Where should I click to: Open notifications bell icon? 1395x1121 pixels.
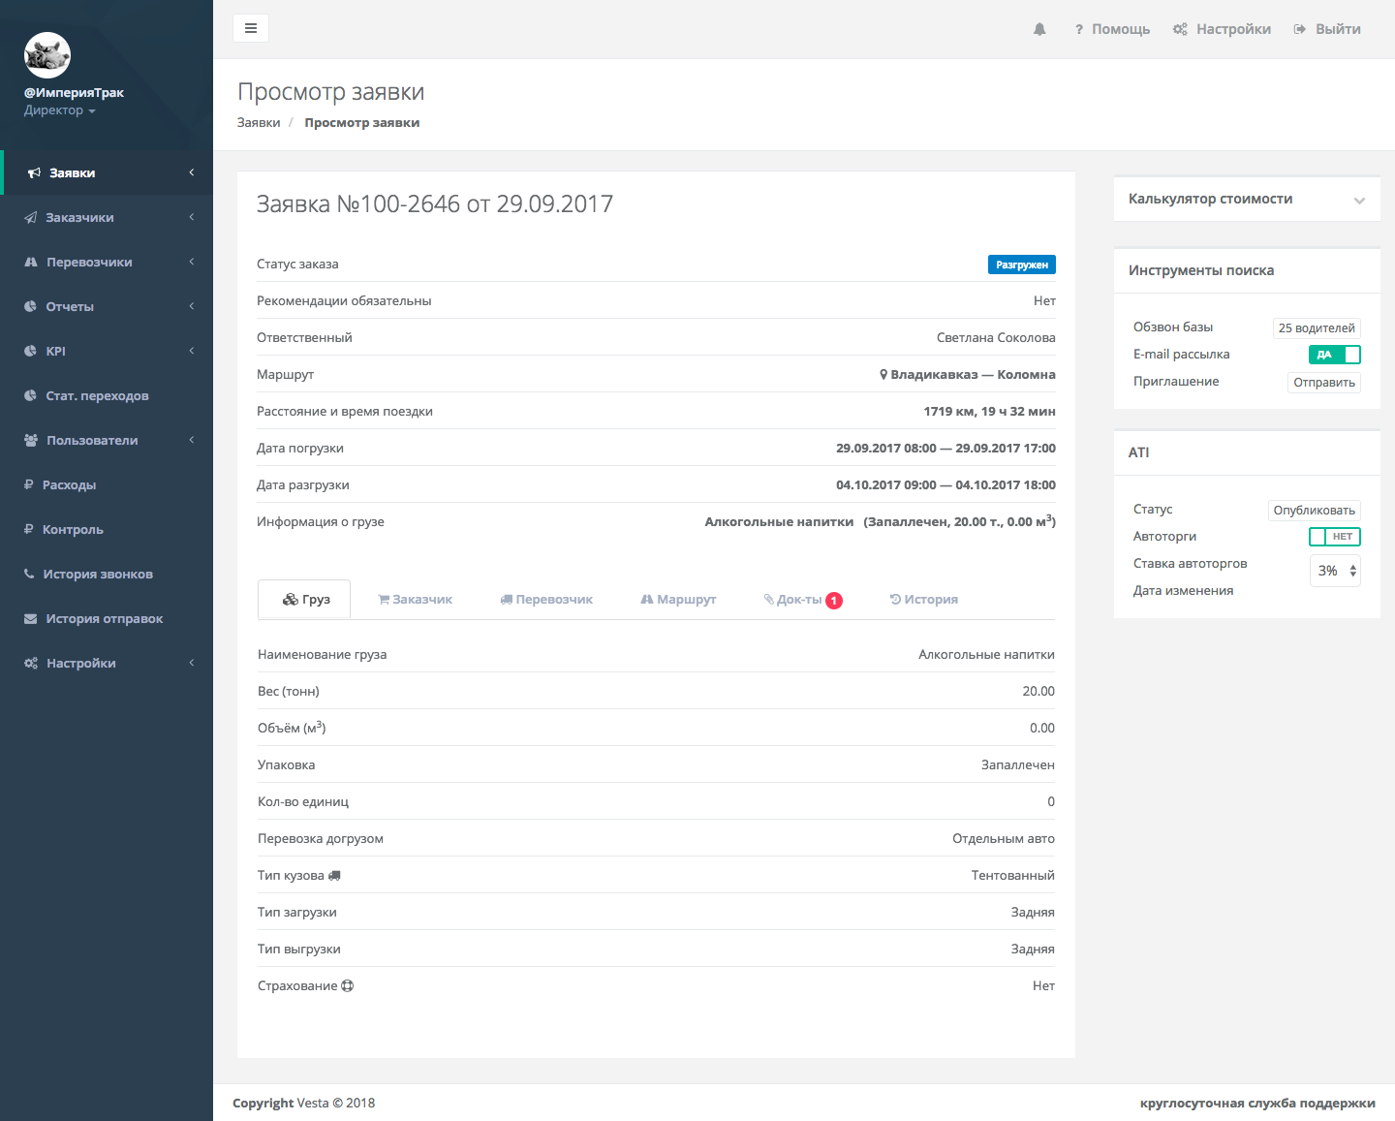(1039, 29)
